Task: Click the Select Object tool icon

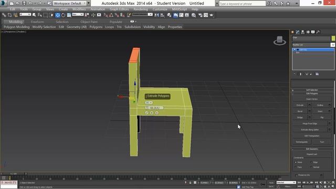Action: pyautogui.click(x=34, y=15)
